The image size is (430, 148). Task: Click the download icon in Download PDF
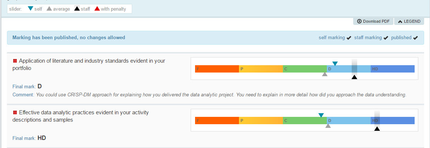pyautogui.click(x=359, y=21)
